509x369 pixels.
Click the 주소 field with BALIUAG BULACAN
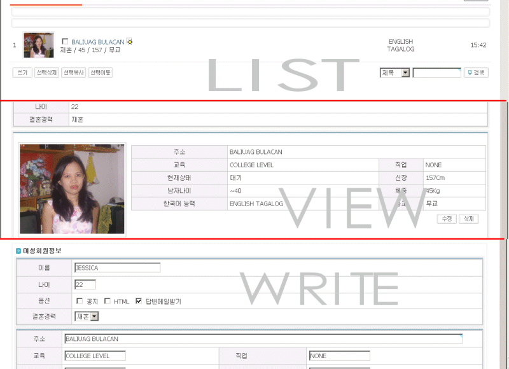coord(263,339)
